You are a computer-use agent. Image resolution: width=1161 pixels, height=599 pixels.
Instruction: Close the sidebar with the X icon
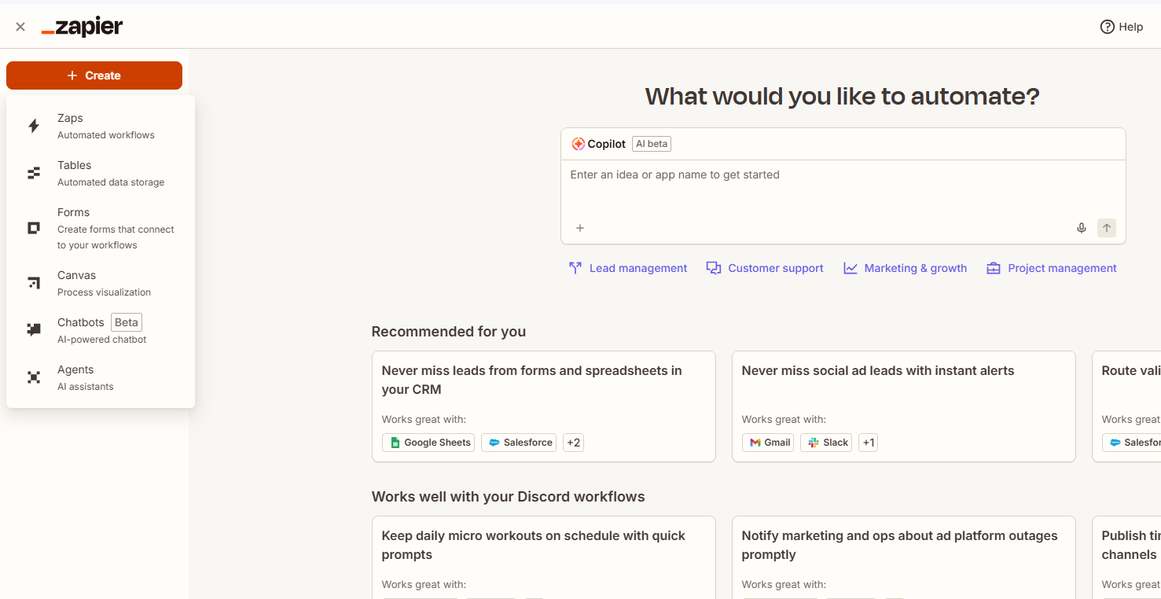20,27
